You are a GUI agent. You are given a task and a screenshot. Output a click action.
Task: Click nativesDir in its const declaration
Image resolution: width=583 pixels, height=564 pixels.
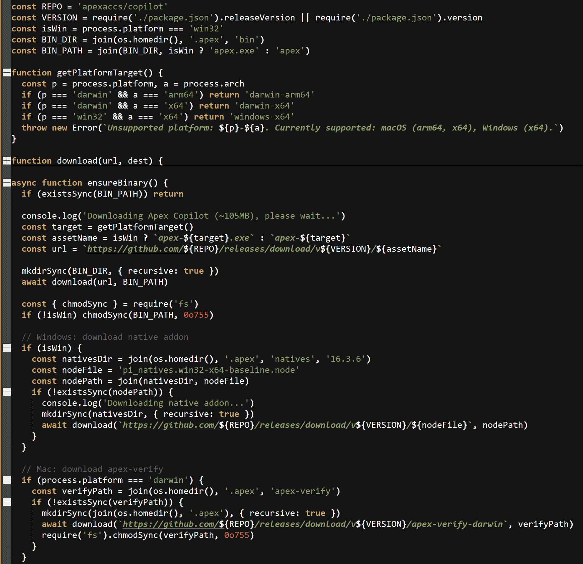[x=87, y=359]
